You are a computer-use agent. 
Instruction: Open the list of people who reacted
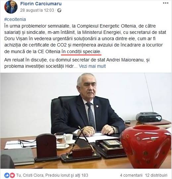[52, 175]
